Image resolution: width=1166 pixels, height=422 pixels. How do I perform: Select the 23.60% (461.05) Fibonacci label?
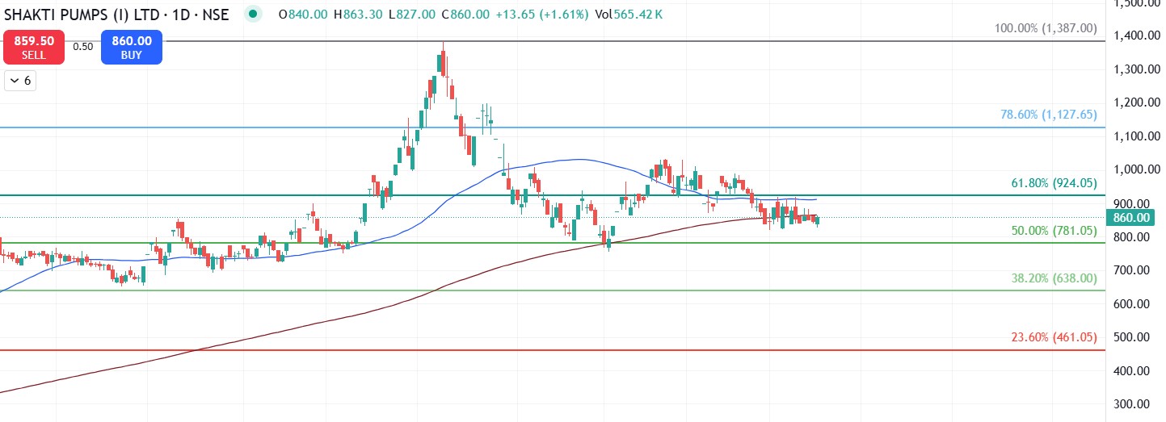pos(1054,337)
